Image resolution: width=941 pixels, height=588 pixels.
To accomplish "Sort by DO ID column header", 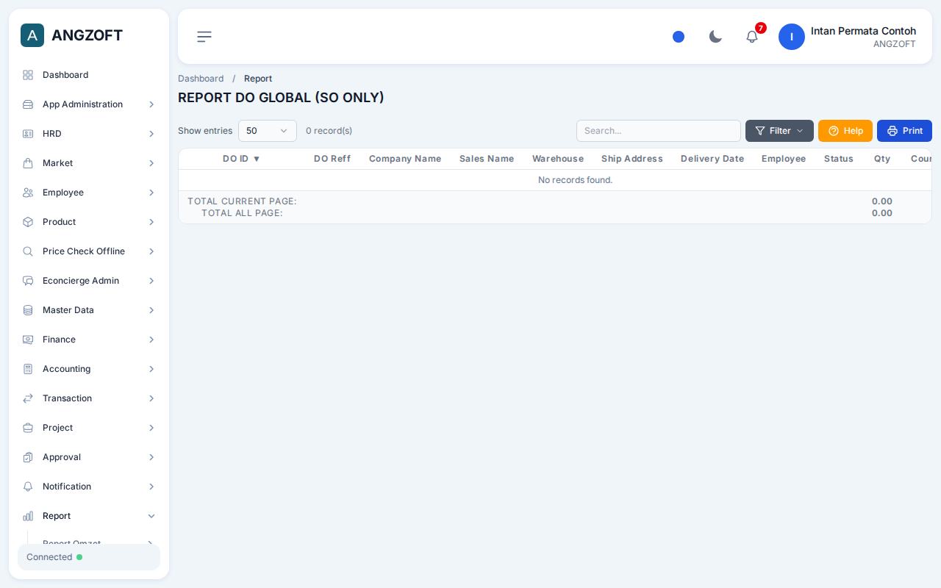I will [x=241, y=159].
